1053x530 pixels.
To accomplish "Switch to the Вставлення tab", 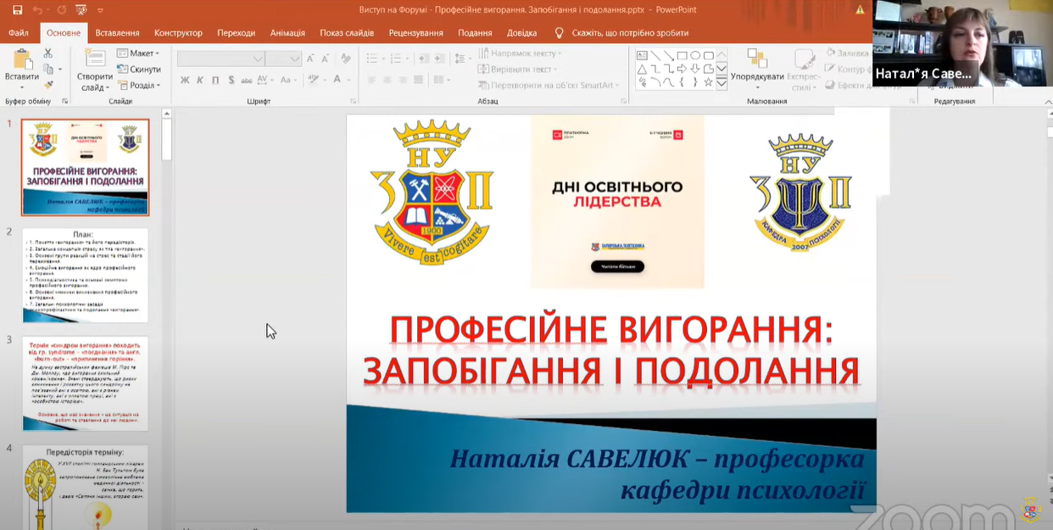I will pos(117,33).
